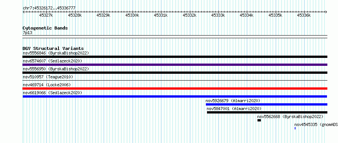Click the thin line for nsv510957
The width and height of the screenshot is (338, 143).
175,81
